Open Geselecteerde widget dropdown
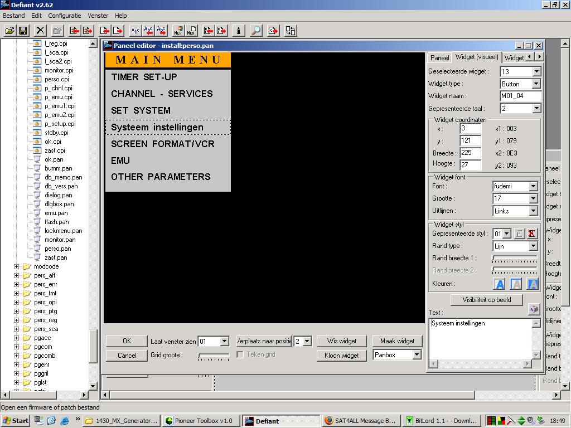 [536, 72]
